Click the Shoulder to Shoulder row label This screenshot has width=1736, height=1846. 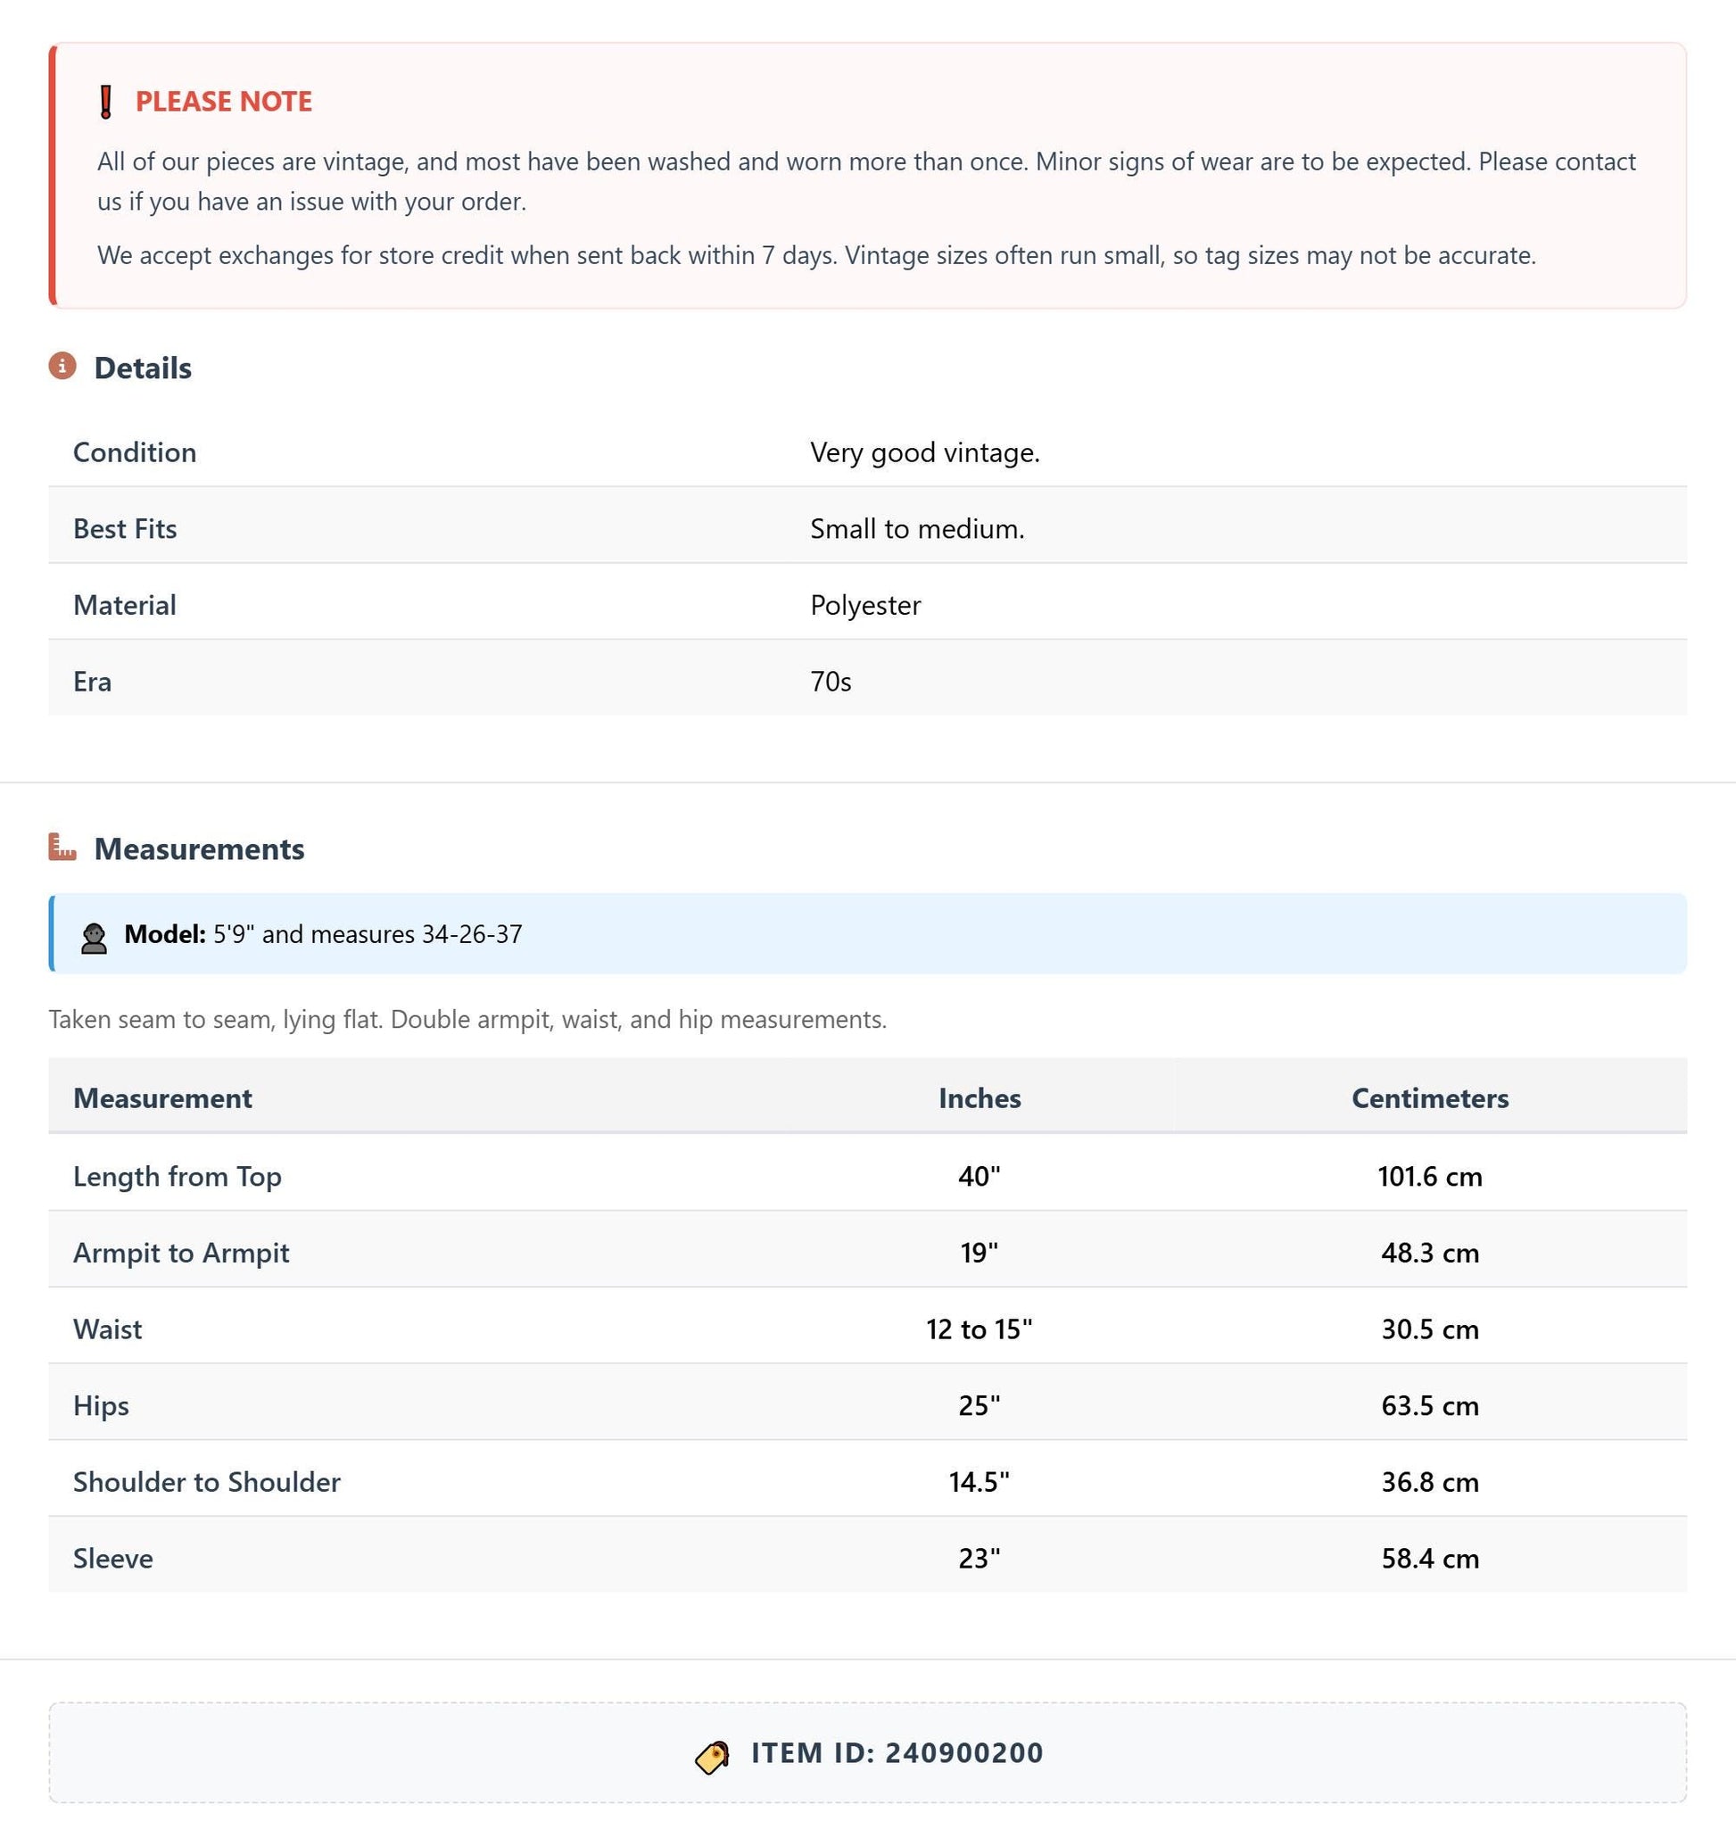[207, 1481]
